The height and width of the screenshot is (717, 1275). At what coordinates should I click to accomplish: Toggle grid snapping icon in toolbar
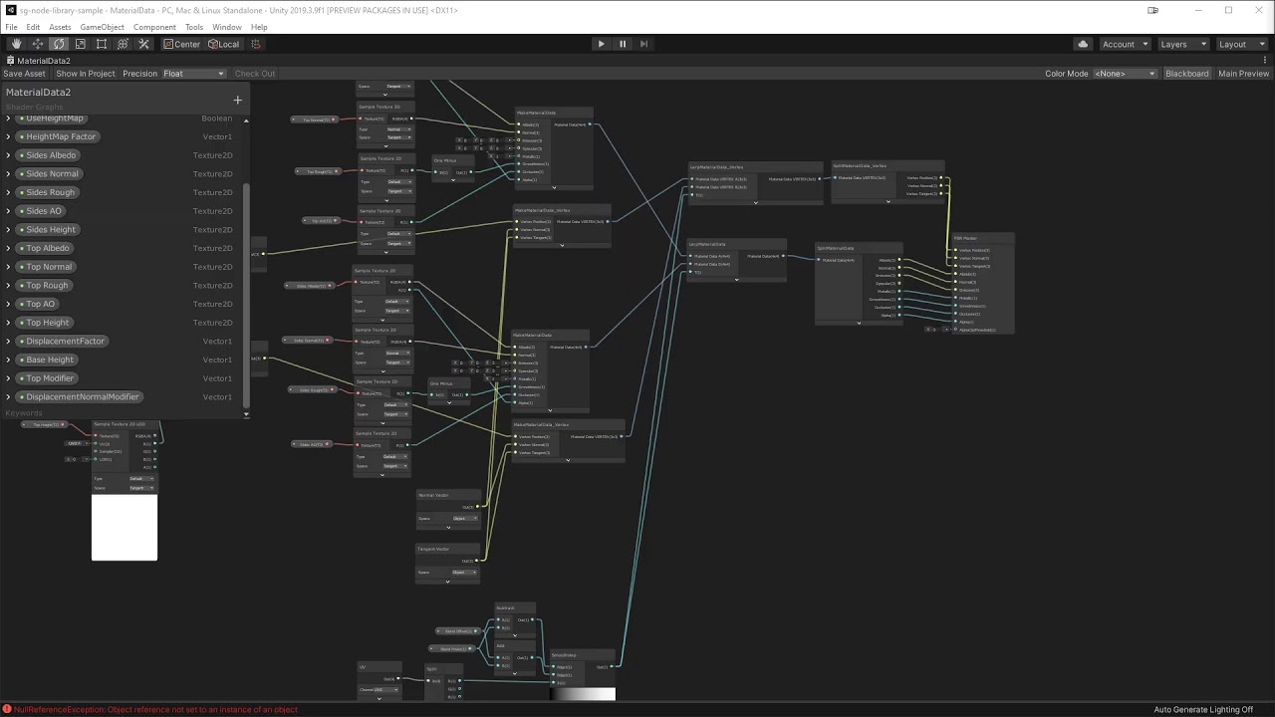(x=255, y=44)
